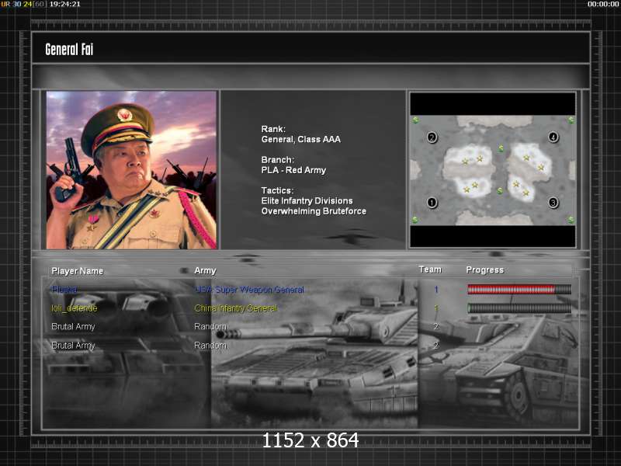Screen dimensions: 621x466
Task: Click the lower center supply icon on the map
Action: pos(500,191)
